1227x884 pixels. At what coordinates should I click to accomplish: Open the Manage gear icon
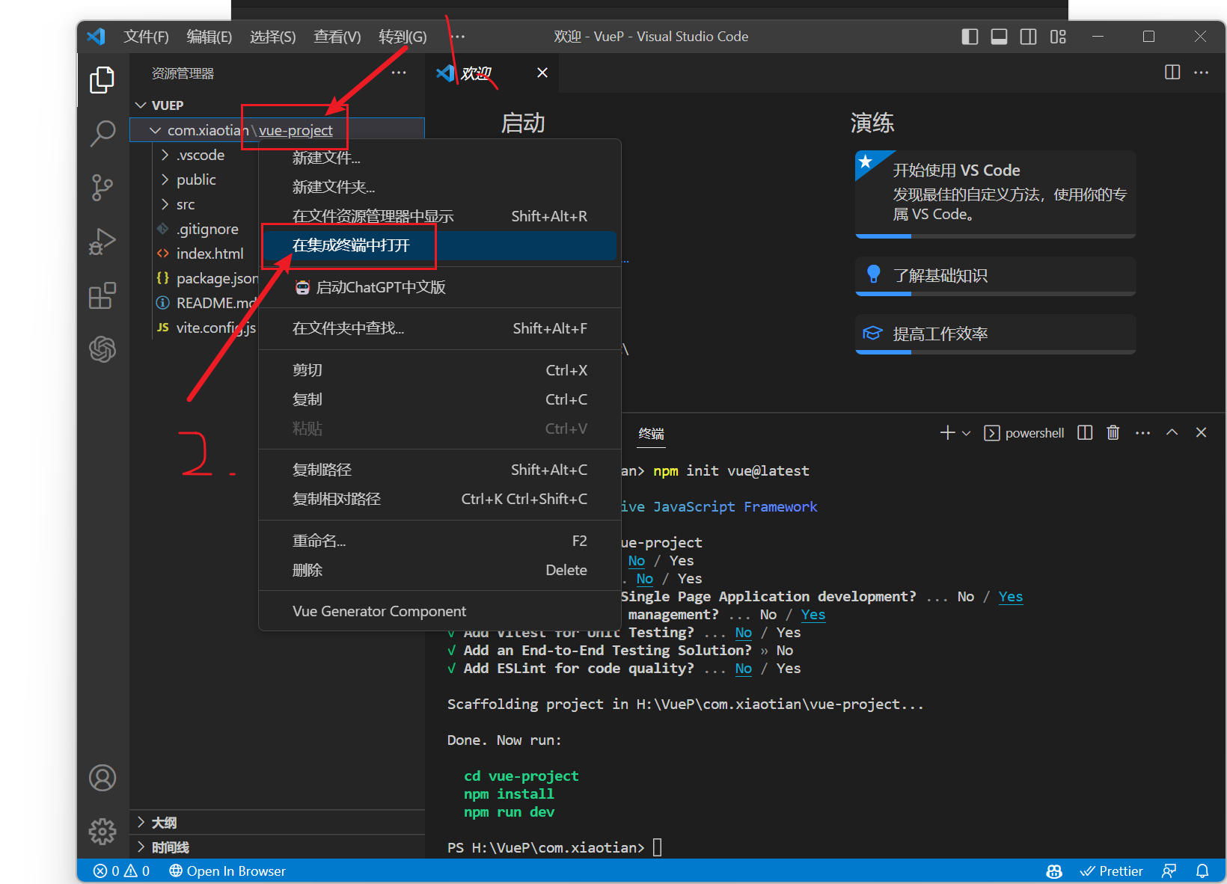click(x=102, y=831)
